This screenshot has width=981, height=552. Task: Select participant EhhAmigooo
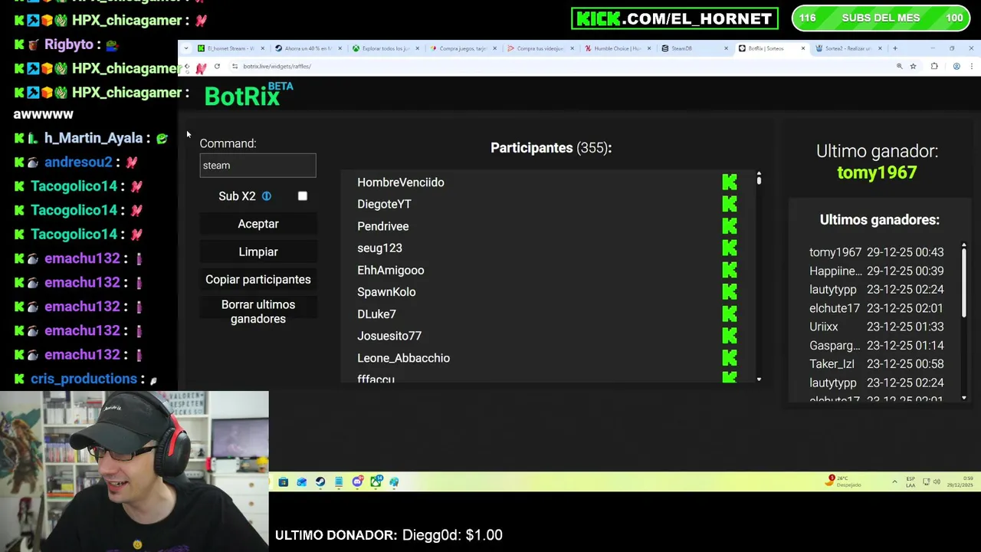[390, 270]
